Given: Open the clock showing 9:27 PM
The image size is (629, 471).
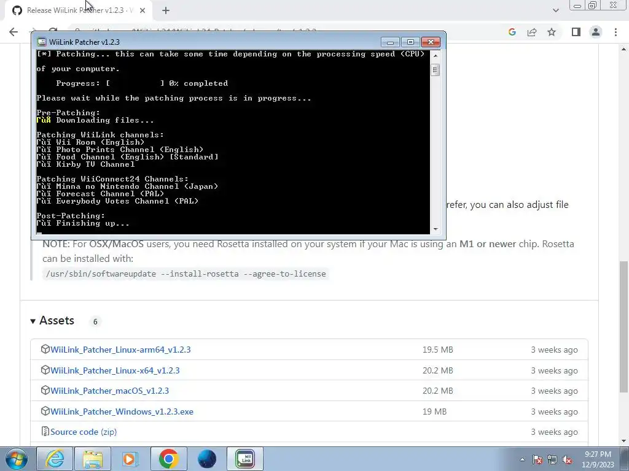Looking at the screenshot, I should (598, 459).
